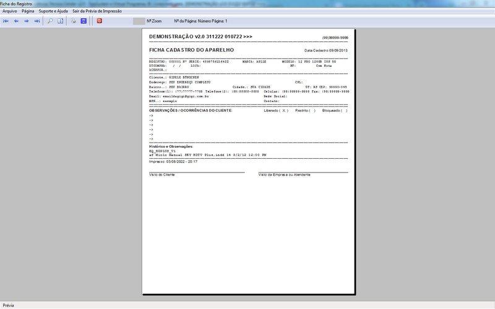Open the Suporte e Ajuda menu
This screenshot has width=495, height=309.
click(x=53, y=11)
